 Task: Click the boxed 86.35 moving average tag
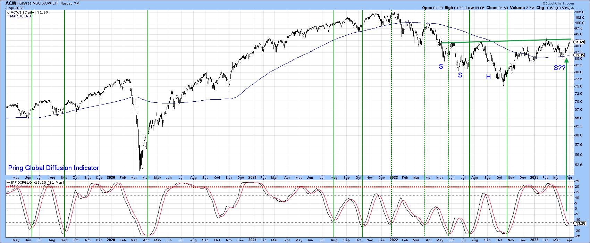[579, 55]
